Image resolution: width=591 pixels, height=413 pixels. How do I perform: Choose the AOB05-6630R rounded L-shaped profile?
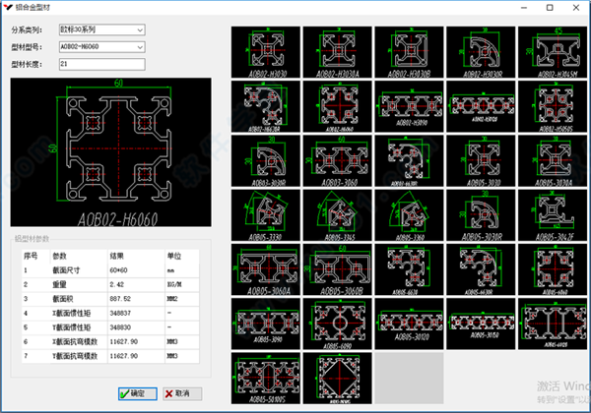click(481, 269)
